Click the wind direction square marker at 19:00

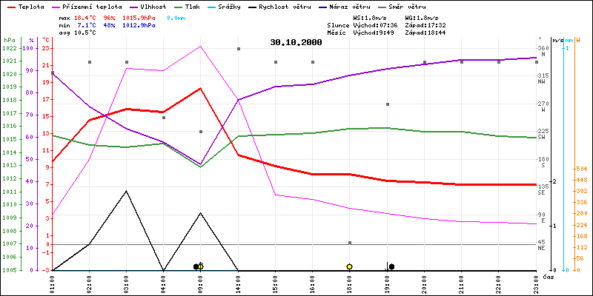click(x=387, y=104)
